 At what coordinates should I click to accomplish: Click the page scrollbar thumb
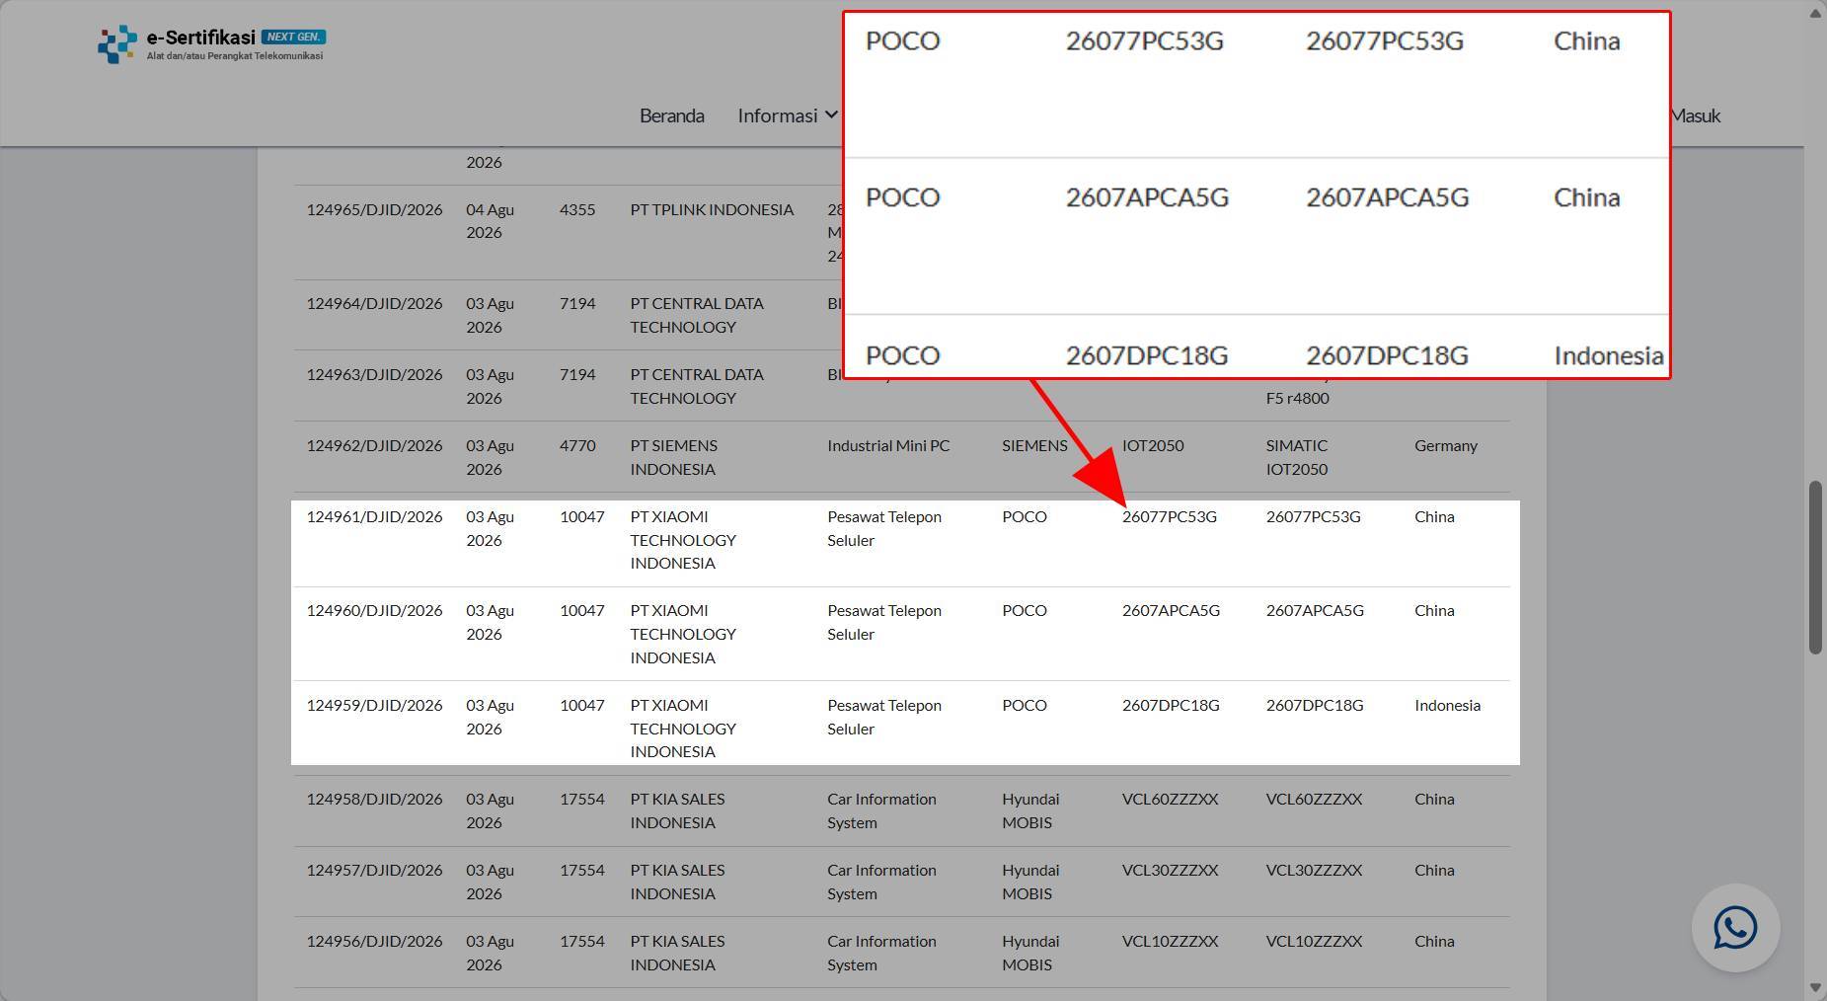pos(1815,567)
